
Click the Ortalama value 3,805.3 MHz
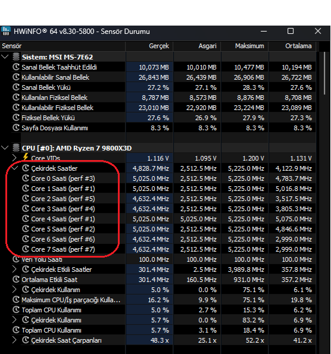click(293, 209)
